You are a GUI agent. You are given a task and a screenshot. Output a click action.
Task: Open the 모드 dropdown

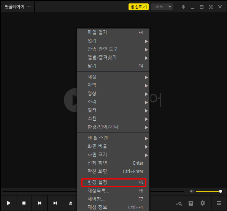click(162, 7)
